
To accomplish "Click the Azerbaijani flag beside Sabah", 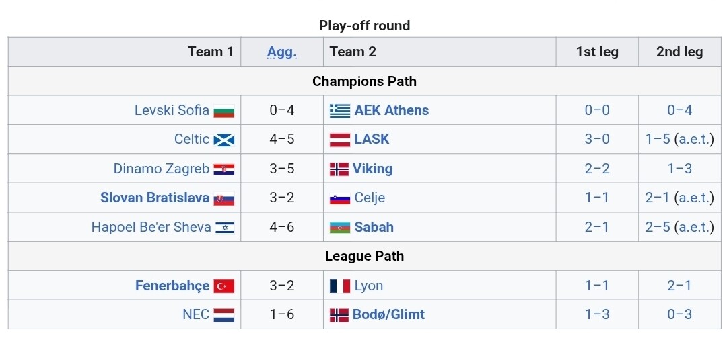I will point(340,227).
